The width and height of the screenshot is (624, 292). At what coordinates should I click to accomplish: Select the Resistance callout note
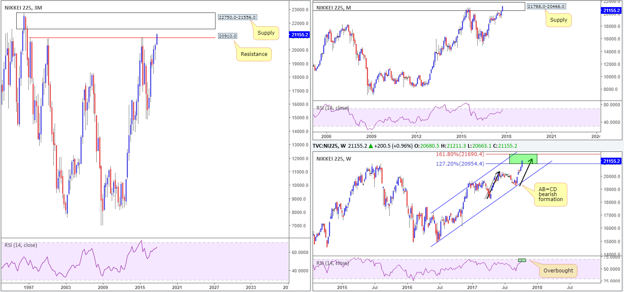254,54
